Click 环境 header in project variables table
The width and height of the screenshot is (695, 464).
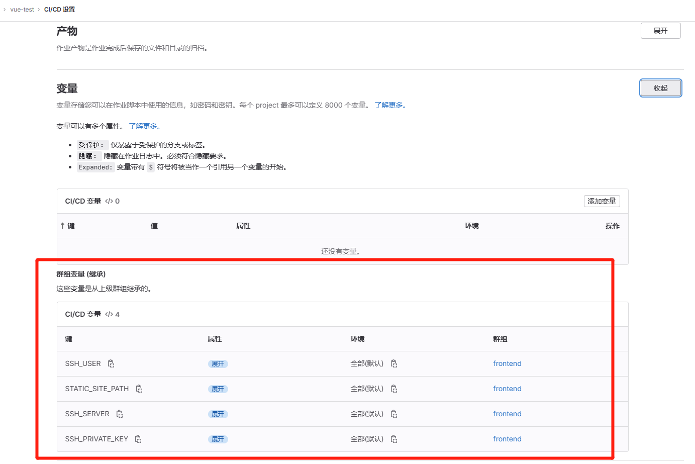(x=471, y=226)
